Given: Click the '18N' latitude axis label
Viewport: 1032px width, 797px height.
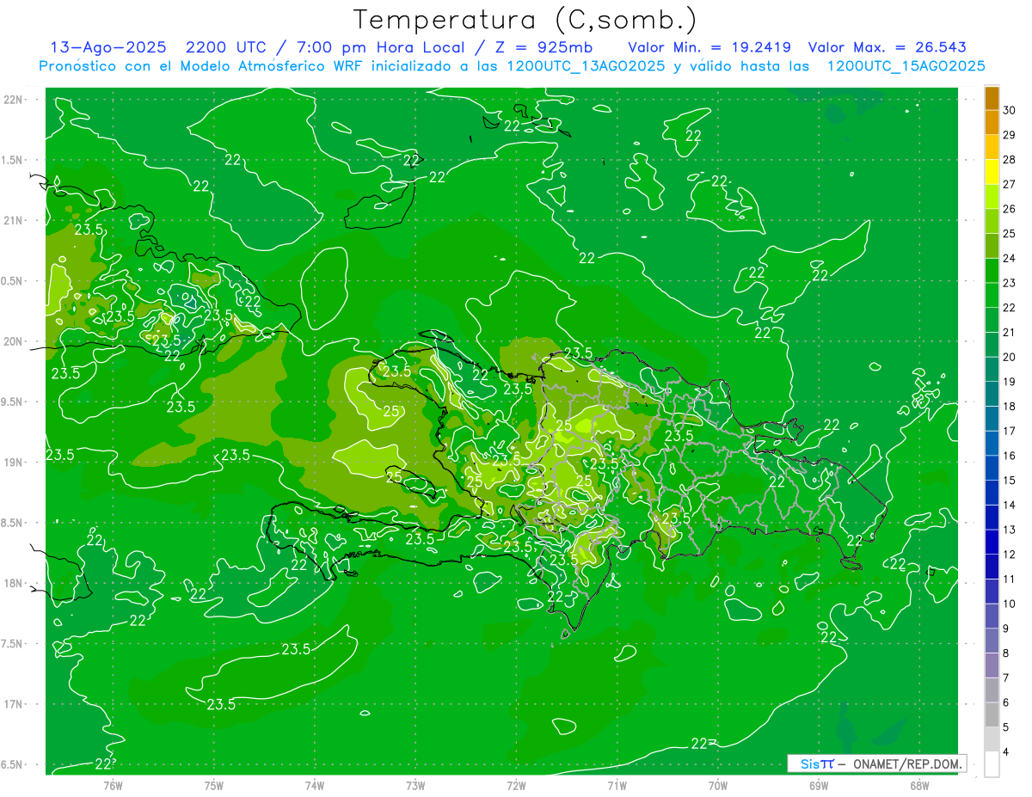Looking at the screenshot, I should (x=14, y=583).
